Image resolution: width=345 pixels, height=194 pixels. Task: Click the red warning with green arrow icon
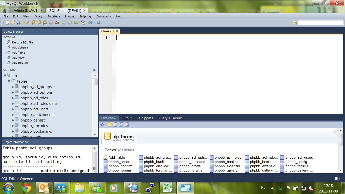tap(57, 22)
